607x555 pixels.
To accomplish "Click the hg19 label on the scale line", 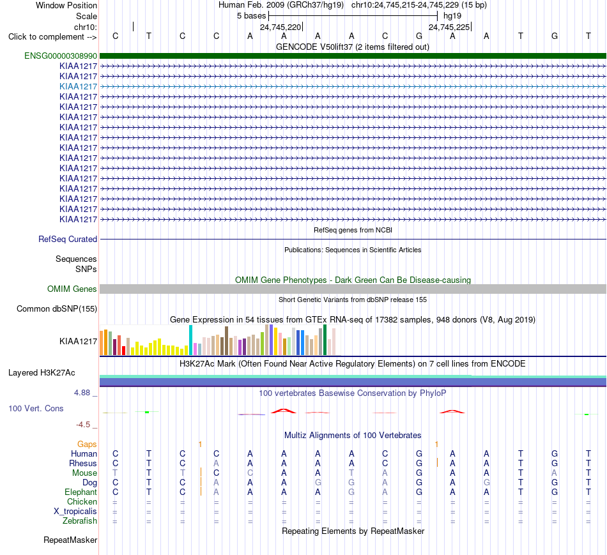I will point(452,16).
